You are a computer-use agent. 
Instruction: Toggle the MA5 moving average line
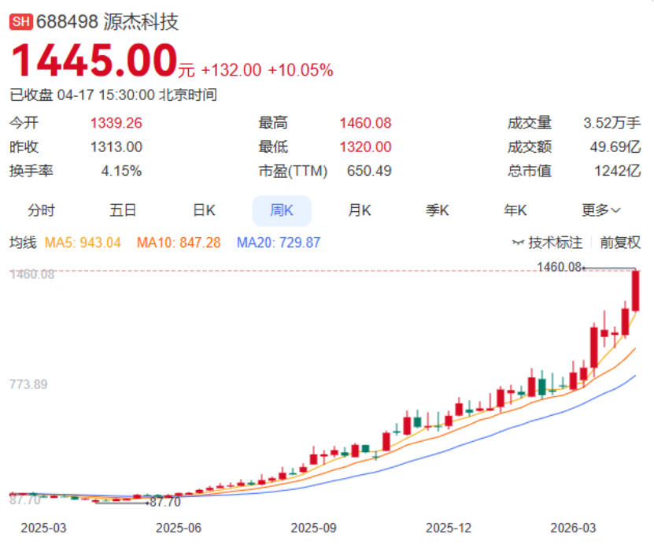point(83,243)
